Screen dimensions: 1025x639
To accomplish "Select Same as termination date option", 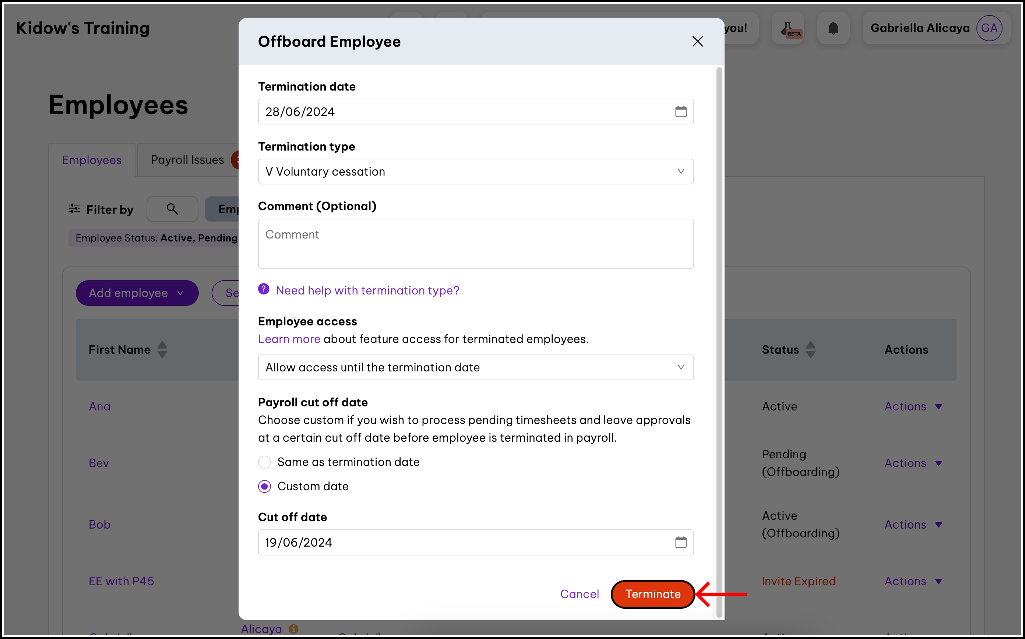I will (265, 462).
